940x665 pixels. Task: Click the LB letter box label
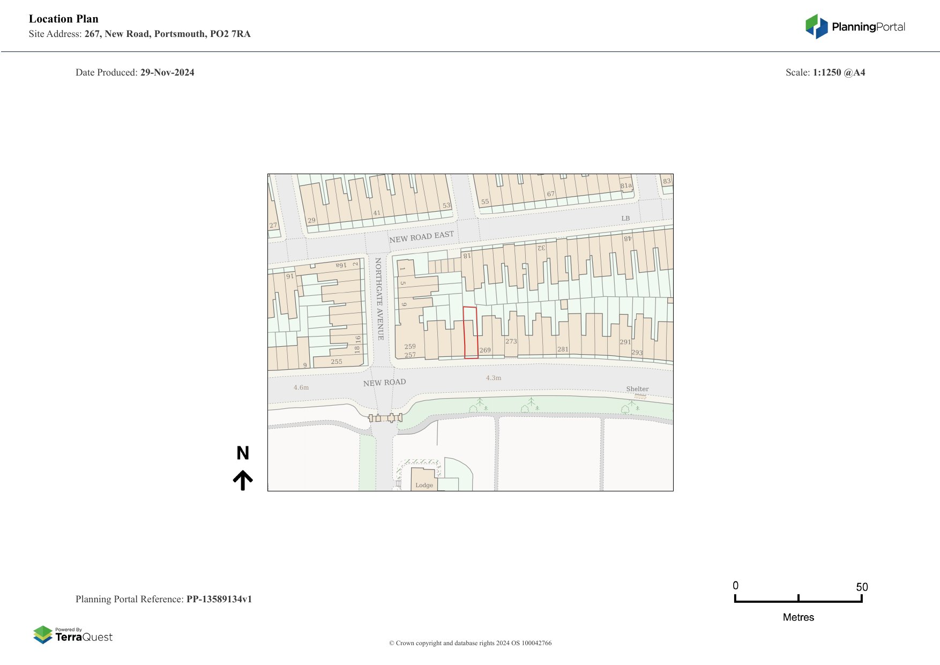(x=625, y=218)
